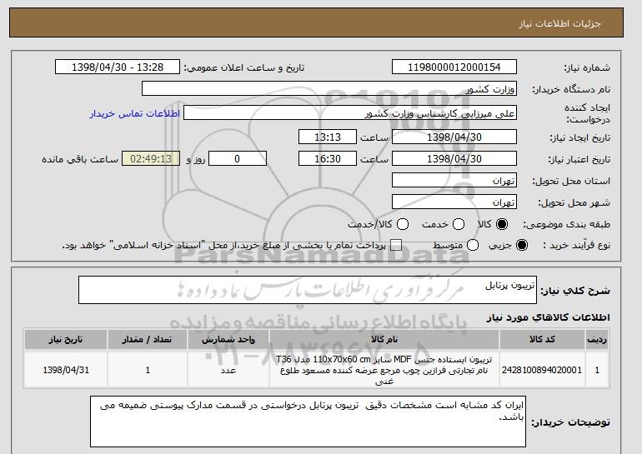Click the delivery province field تهران
This screenshot has width=642, height=454.
click(454, 181)
